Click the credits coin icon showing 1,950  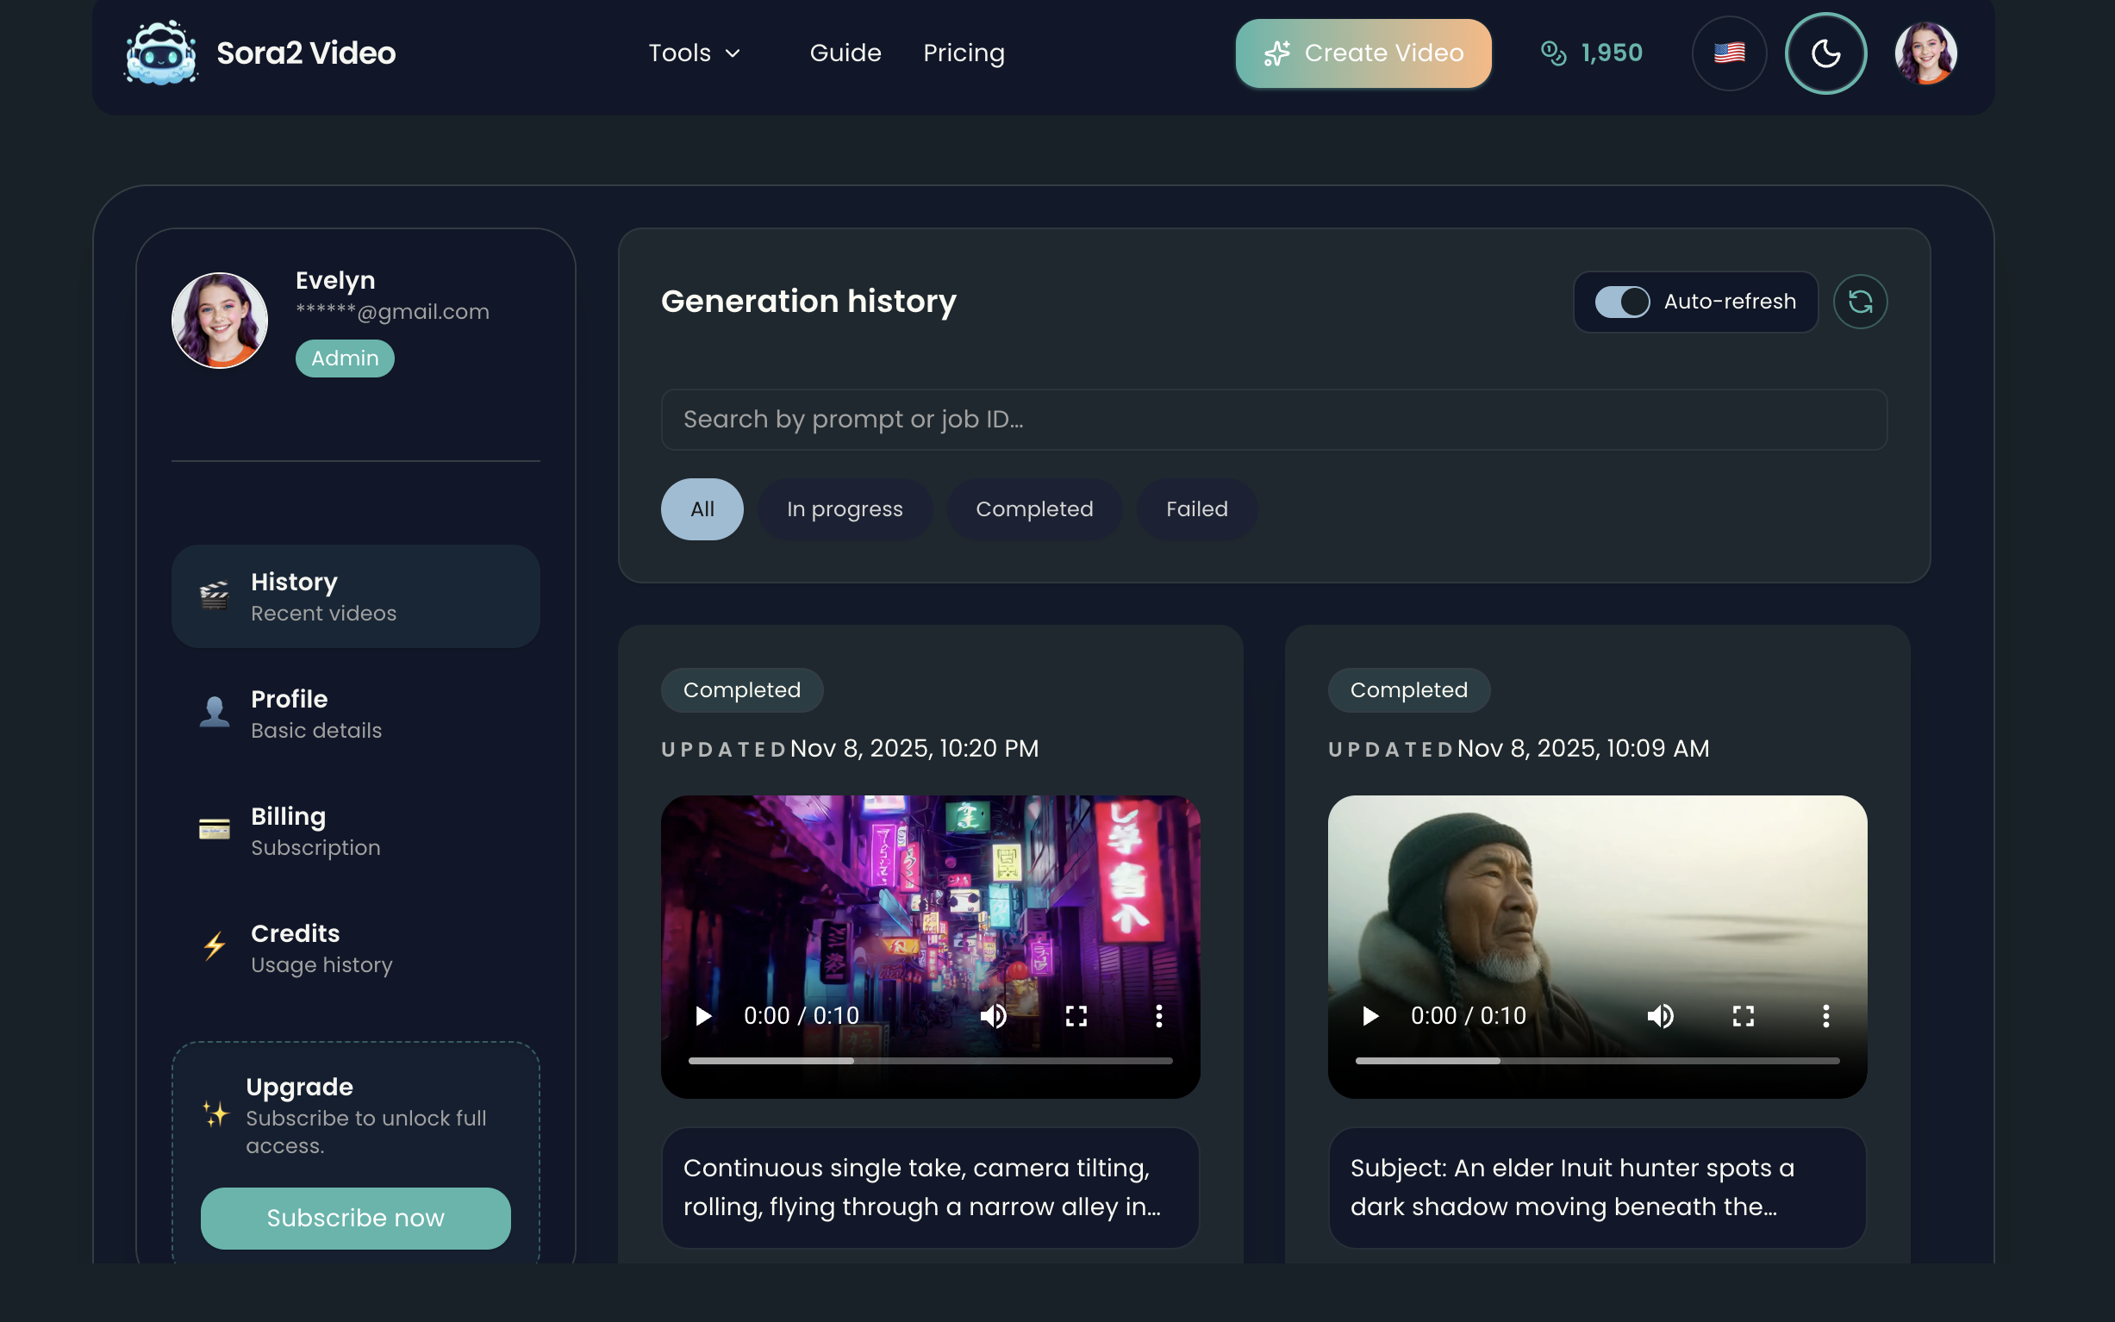[x=1553, y=53]
